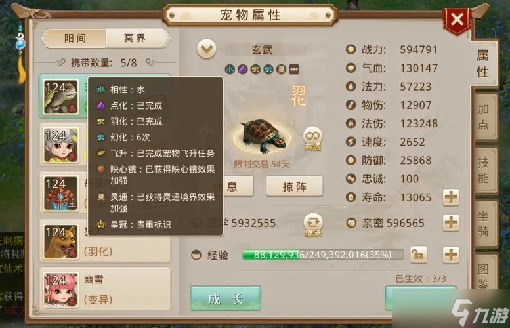This screenshot has height=328, width=510.
Task: Increase intimacy with the 亲密 plus button
Action: coord(451,222)
